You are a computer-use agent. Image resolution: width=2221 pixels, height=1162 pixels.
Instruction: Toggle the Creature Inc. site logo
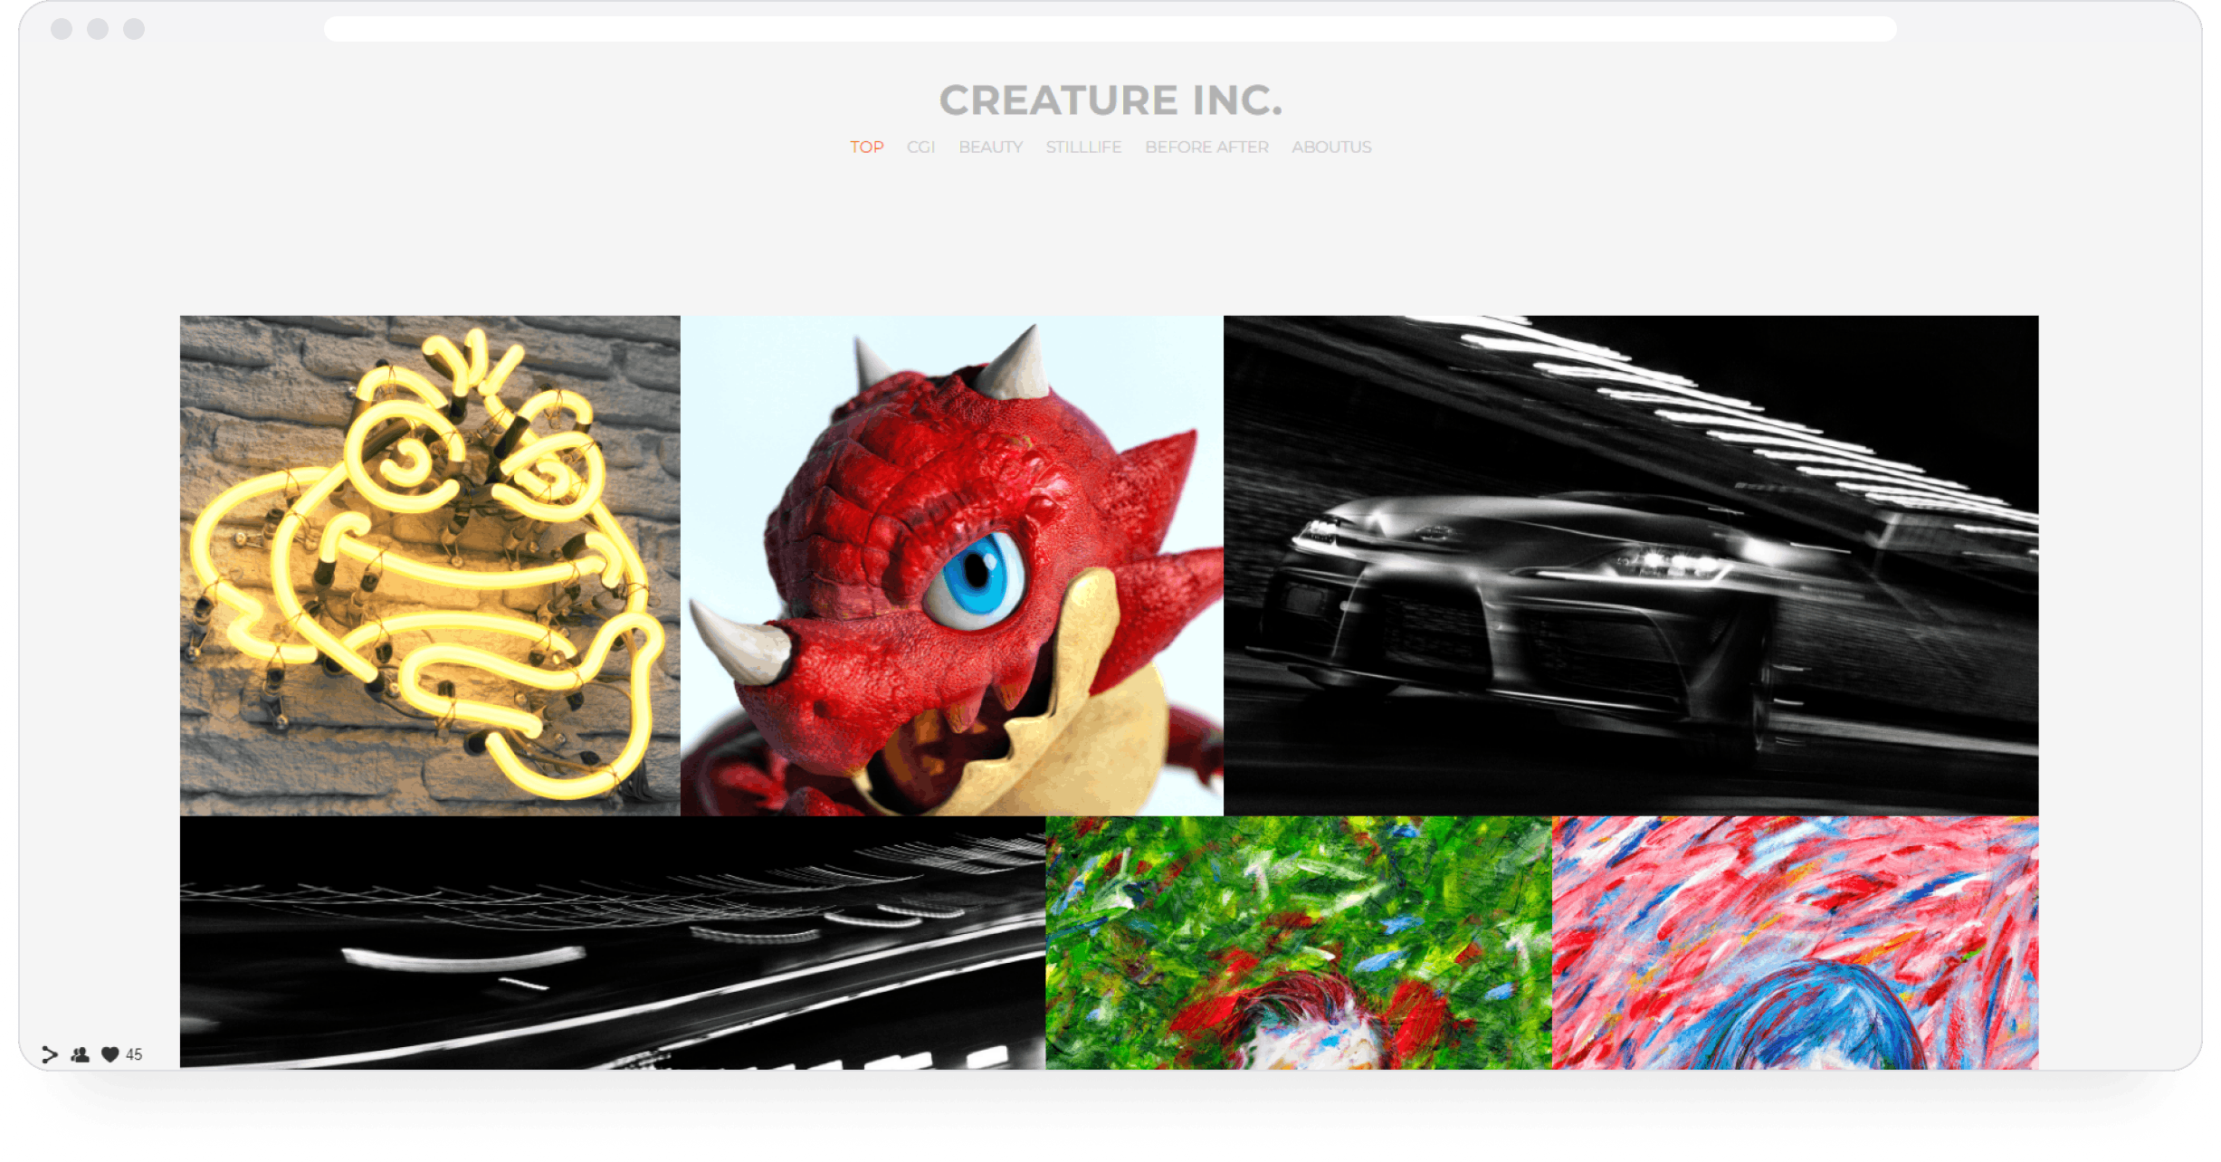(x=1110, y=99)
